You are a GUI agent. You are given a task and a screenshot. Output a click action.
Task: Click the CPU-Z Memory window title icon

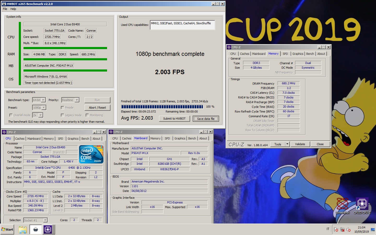229,47
